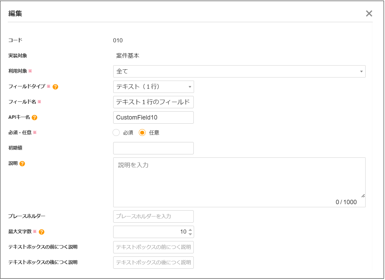Click the APIキー名 field containing CustomField10
This screenshot has width=385, height=280.
point(153,117)
